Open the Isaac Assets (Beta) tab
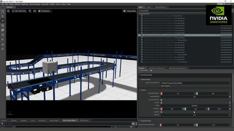This screenshot has height=131, width=234. tap(69, 120)
